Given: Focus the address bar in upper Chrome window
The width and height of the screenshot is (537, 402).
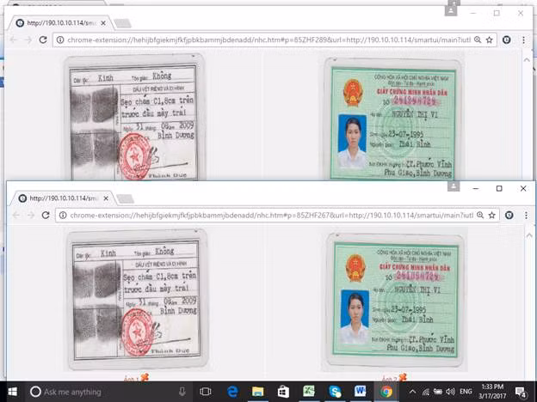Looking at the screenshot, I should pos(268,40).
